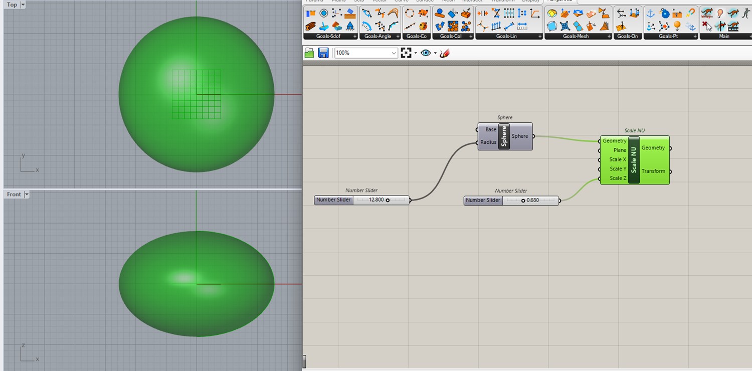The height and width of the screenshot is (371, 752).
Task: Select the Number Slider name at 12.800
Action: 333,200
